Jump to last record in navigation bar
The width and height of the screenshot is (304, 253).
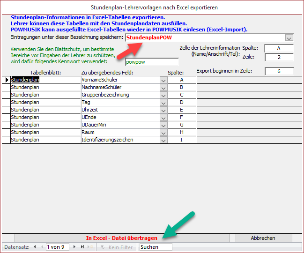tap(83, 247)
